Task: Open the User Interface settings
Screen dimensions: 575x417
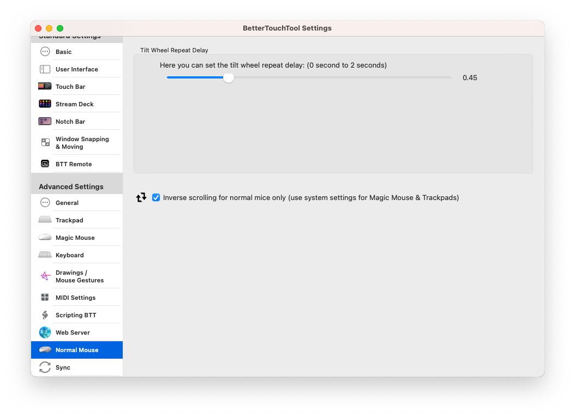Action: [77, 69]
